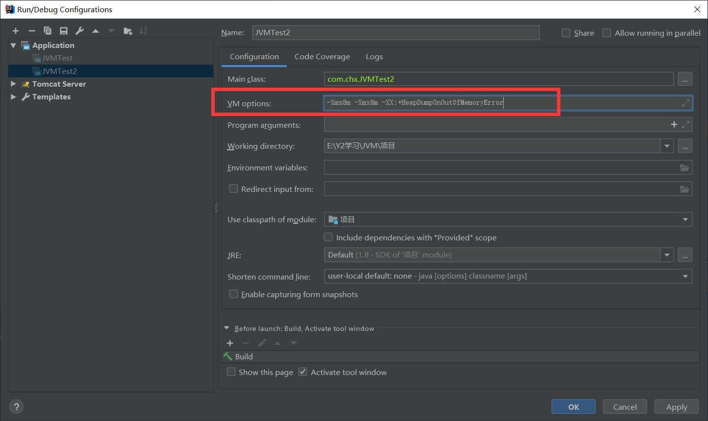Switch to the Code Coverage tab

tap(322, 57)
